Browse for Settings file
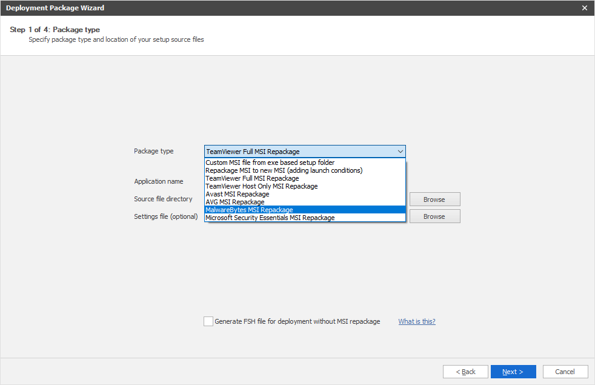 (x=434, y=216)
